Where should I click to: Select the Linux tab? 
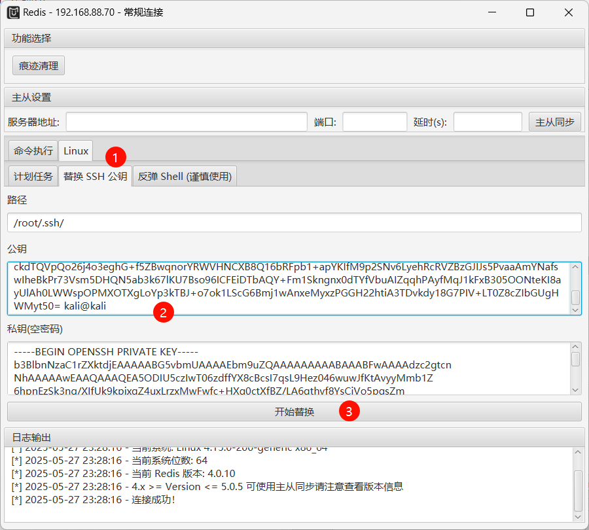76,150
